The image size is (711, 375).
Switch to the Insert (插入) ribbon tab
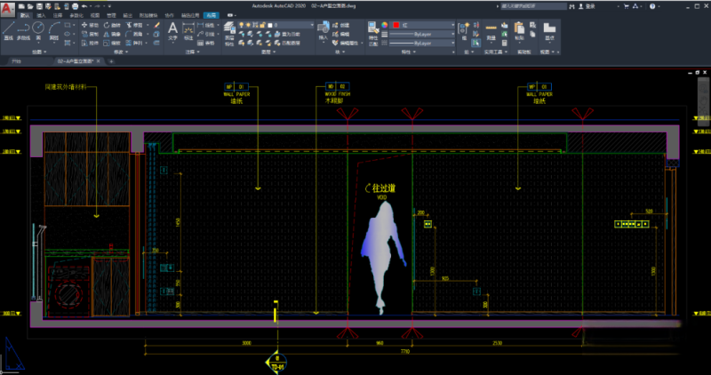(41, 16)
